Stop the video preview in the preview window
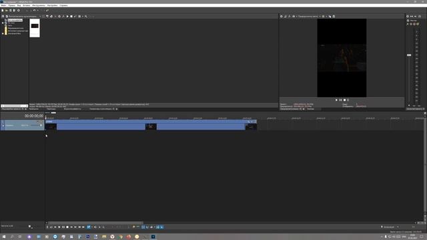The image size is (427, 240). point(344,100)
